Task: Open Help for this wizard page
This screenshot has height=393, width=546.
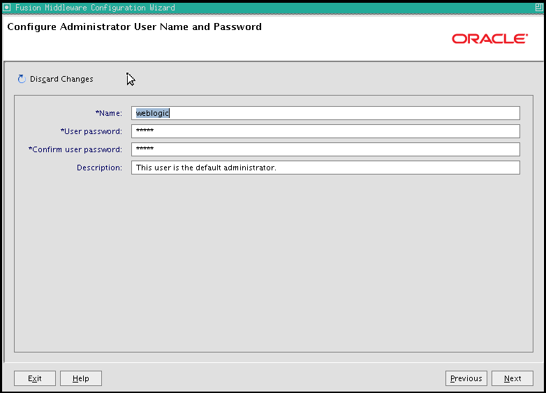Action: (x=81, y=378)
